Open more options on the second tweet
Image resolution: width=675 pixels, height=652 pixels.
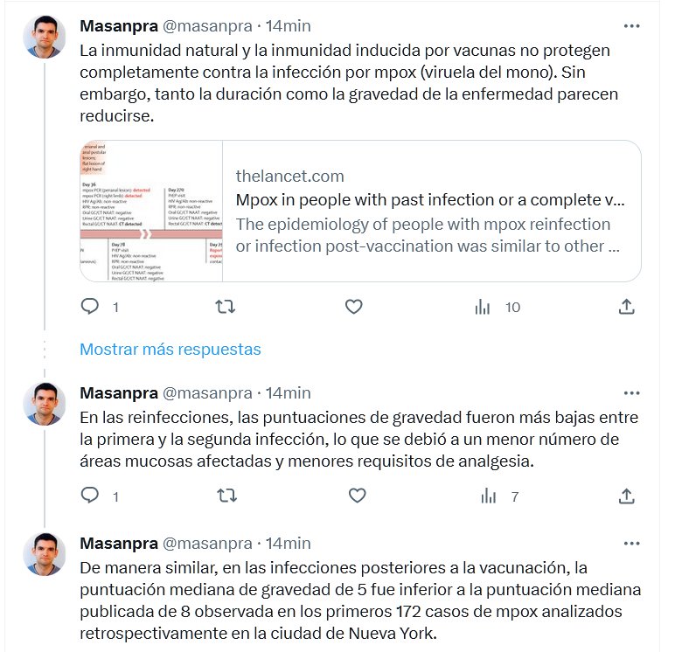[x=631, y=393]
